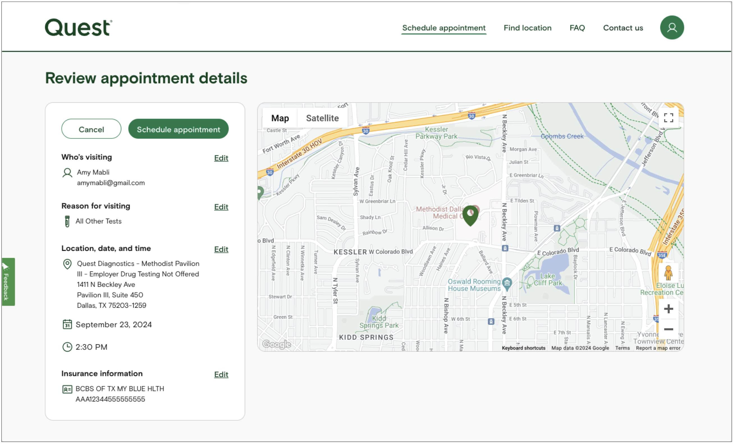Open Find location nav item
The width and height of the screenshot is (733, 444).
point(527,28)
